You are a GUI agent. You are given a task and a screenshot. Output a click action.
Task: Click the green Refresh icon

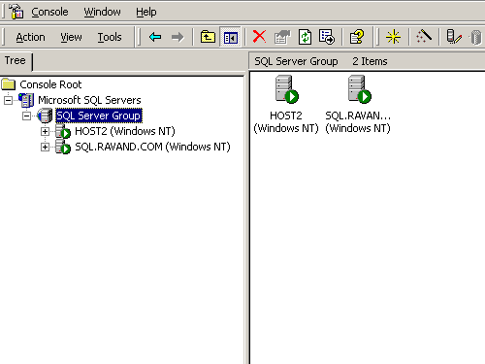point(305,37)
